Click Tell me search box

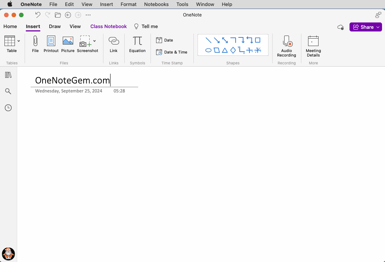click(146, 27)
